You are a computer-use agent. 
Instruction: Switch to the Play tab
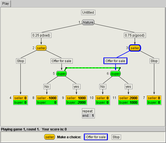point(6,4)
